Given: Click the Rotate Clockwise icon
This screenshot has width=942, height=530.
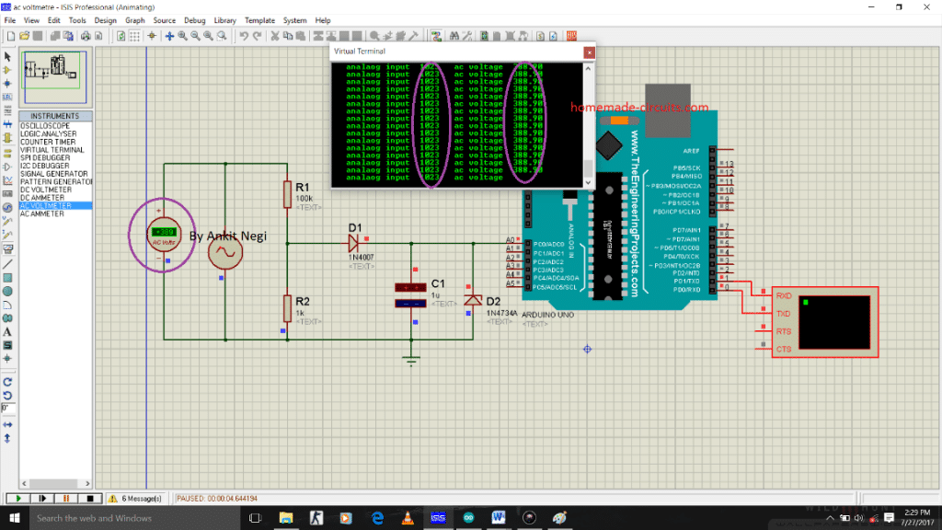Looking at the screenshot, I should 7,383.
